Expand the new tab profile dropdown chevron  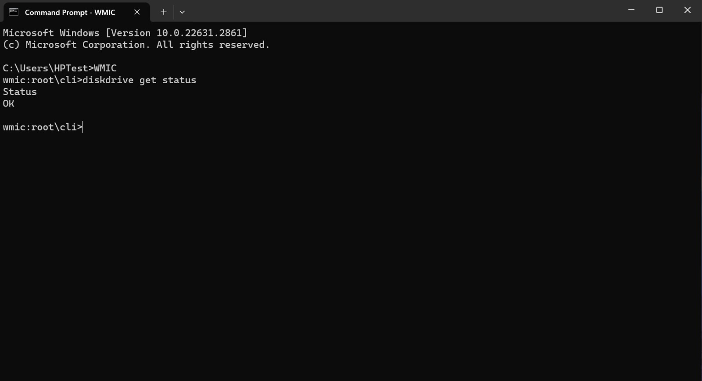pos(182,12)
